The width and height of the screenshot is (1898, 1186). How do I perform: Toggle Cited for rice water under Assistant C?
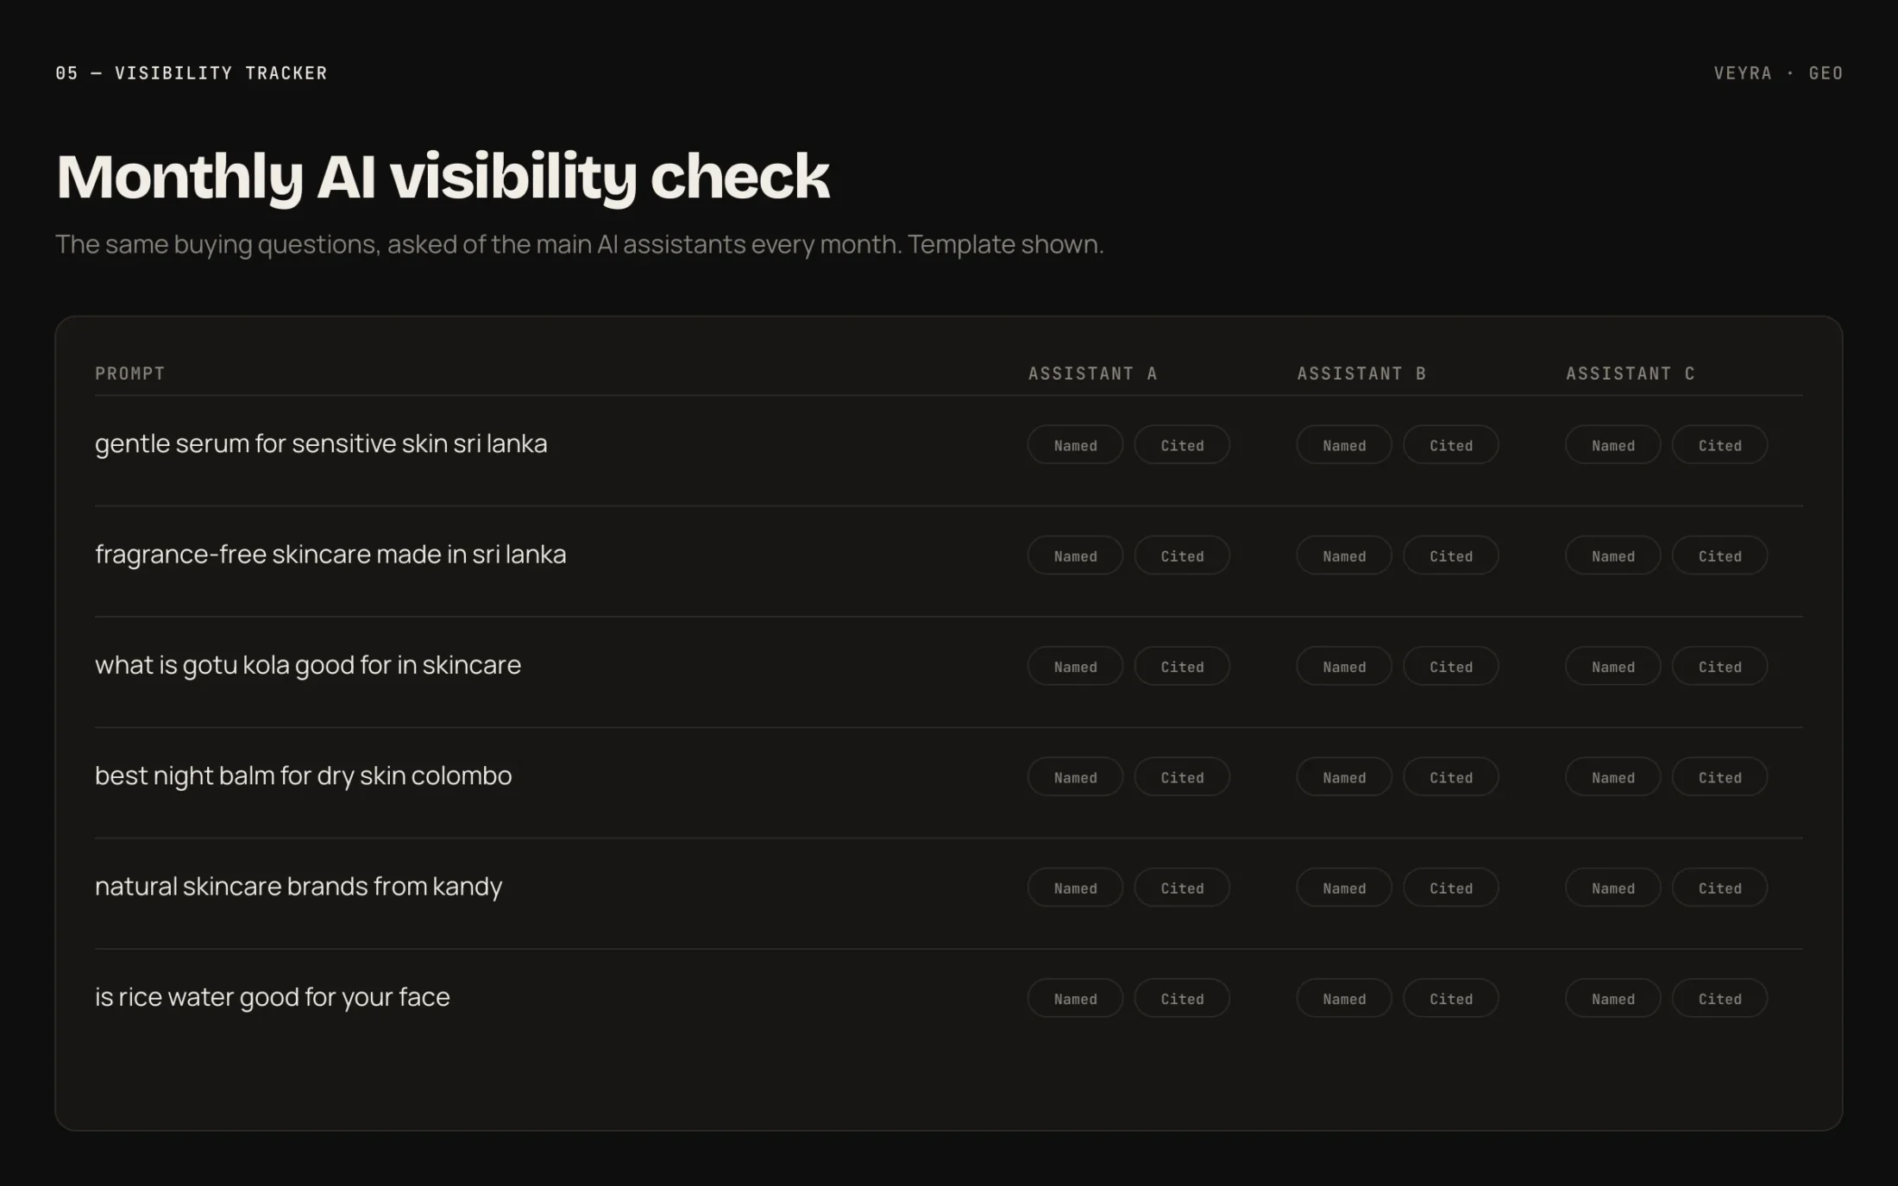click(x=1719, y=998)
